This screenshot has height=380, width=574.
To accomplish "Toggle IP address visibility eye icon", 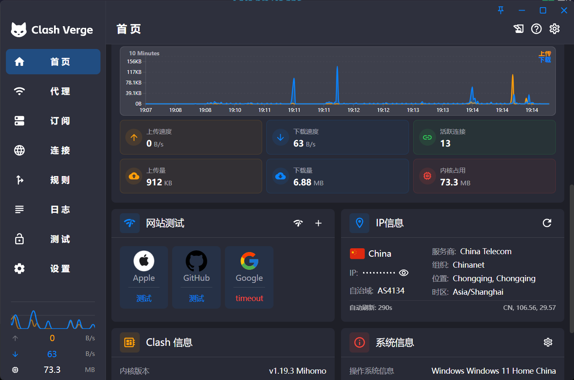I will (x=403, y=273).
